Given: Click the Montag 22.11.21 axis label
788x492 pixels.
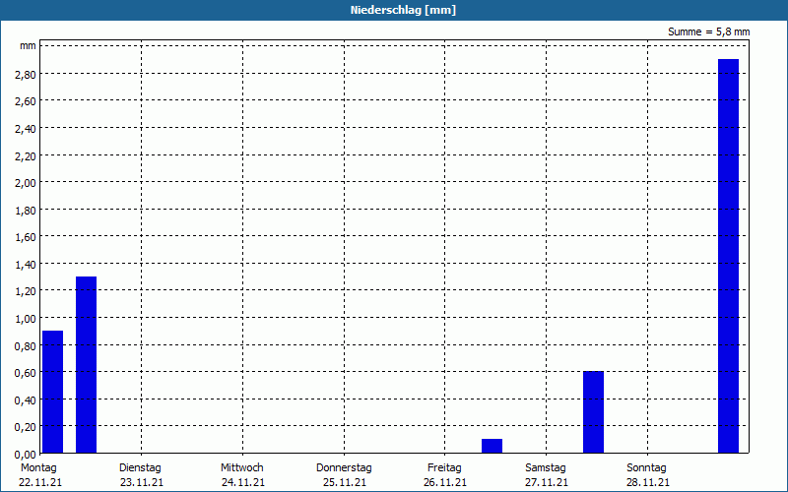Looking at the screenshot, I should [39, 475].
